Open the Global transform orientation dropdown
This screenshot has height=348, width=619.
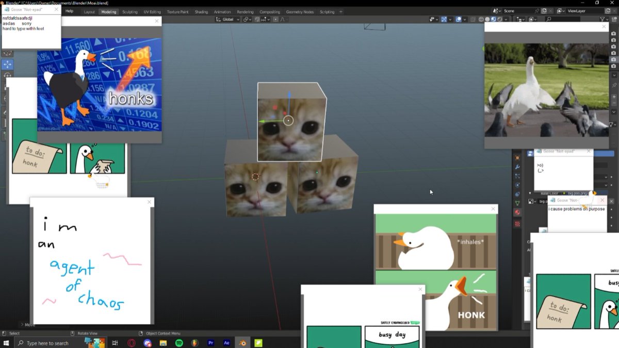click(227, 19)
